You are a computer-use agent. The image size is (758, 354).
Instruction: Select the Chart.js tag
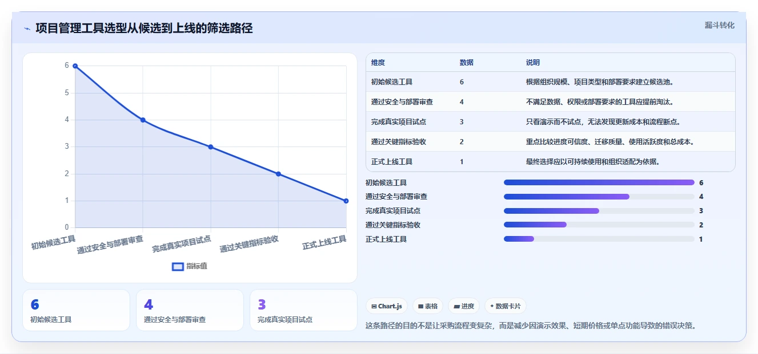point(387,306)
